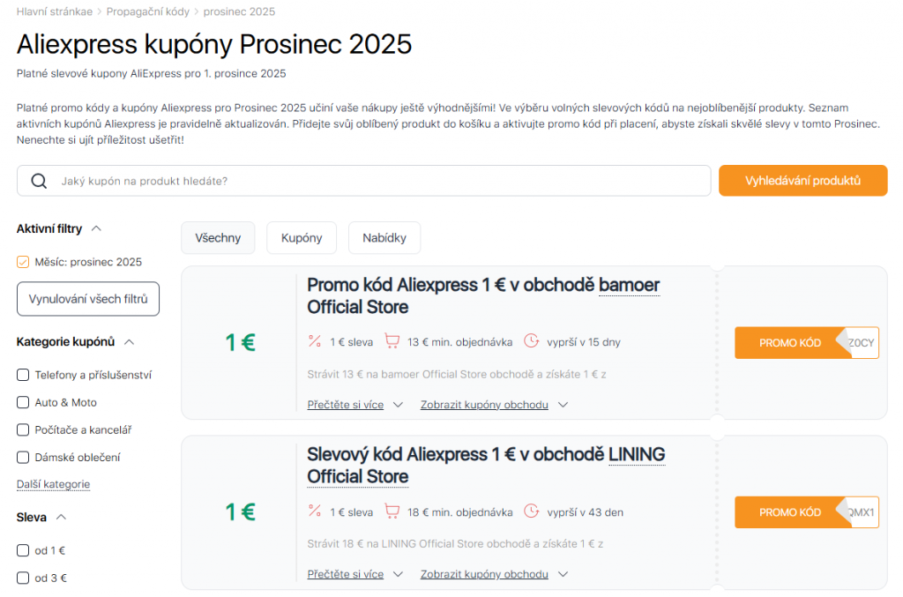
Task: Click the percent icon on LINING coupon
Action: 315,511
